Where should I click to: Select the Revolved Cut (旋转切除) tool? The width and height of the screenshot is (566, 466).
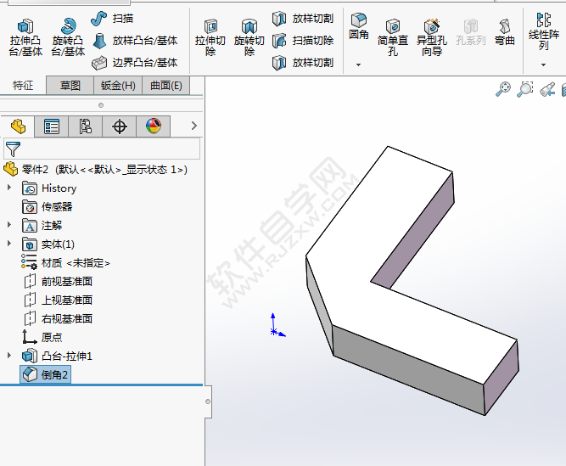pyautogui.click(x=249, y=38)
